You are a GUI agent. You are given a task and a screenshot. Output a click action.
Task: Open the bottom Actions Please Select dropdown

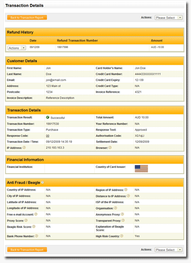coord(169,250)
